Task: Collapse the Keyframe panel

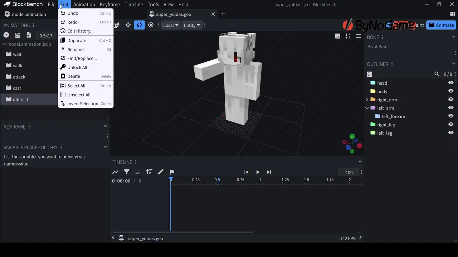Action: point(106,126)
